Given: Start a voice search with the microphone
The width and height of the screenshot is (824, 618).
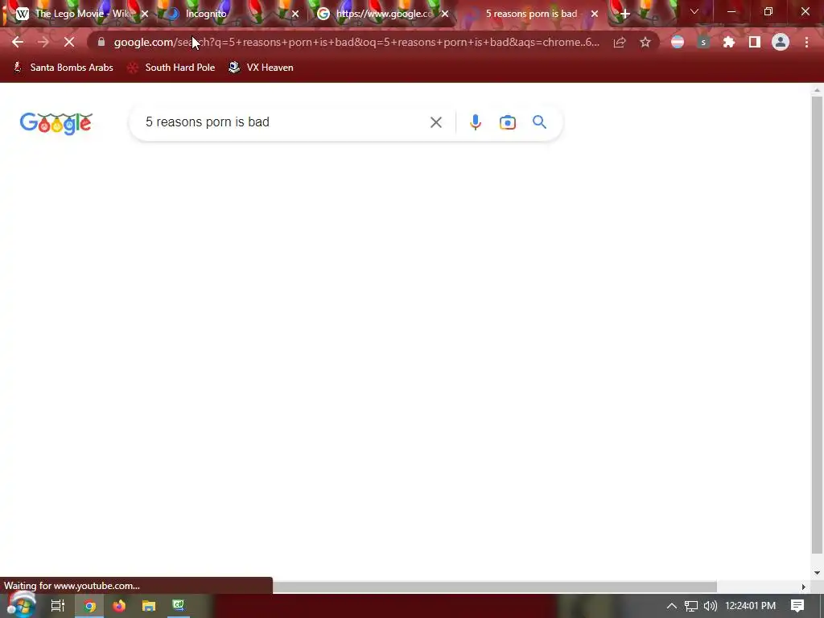Looking at the screenshot, I should [x=475, y=122].
